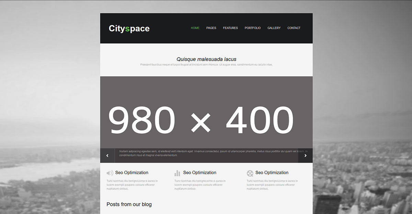The image size is (412, 214).
Task: Click the bar chart icon
Action: (x=177, y=173)
